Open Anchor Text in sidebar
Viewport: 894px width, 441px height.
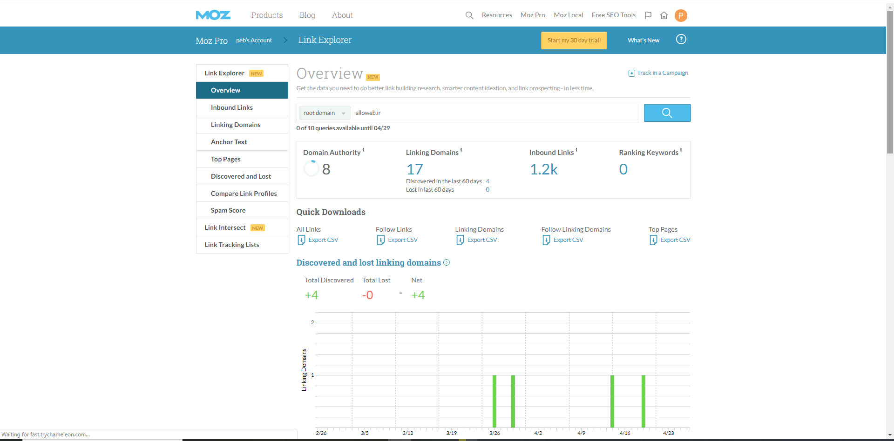pos(242,142)
